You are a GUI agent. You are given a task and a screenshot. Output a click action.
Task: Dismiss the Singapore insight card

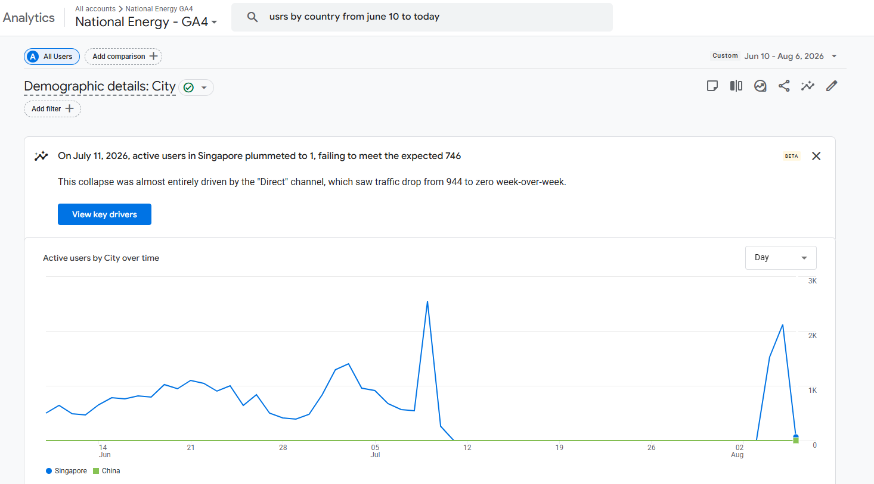coord(816,156)
